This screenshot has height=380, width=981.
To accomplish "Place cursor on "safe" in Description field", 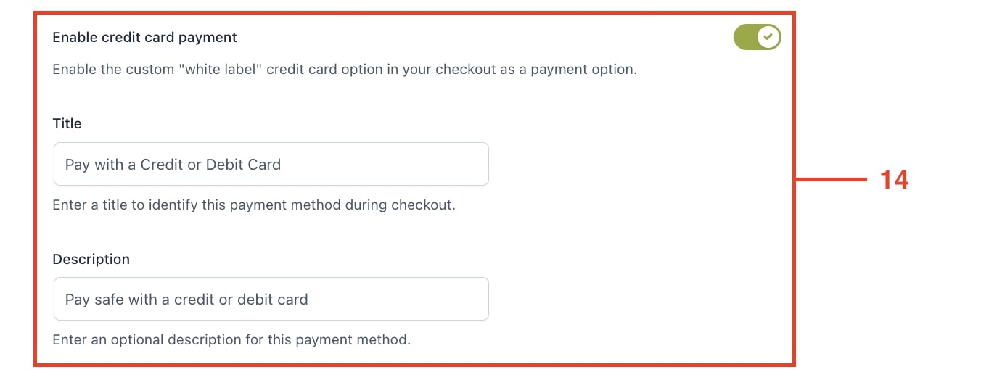I will pyautogui.click(x=110, y=300).
